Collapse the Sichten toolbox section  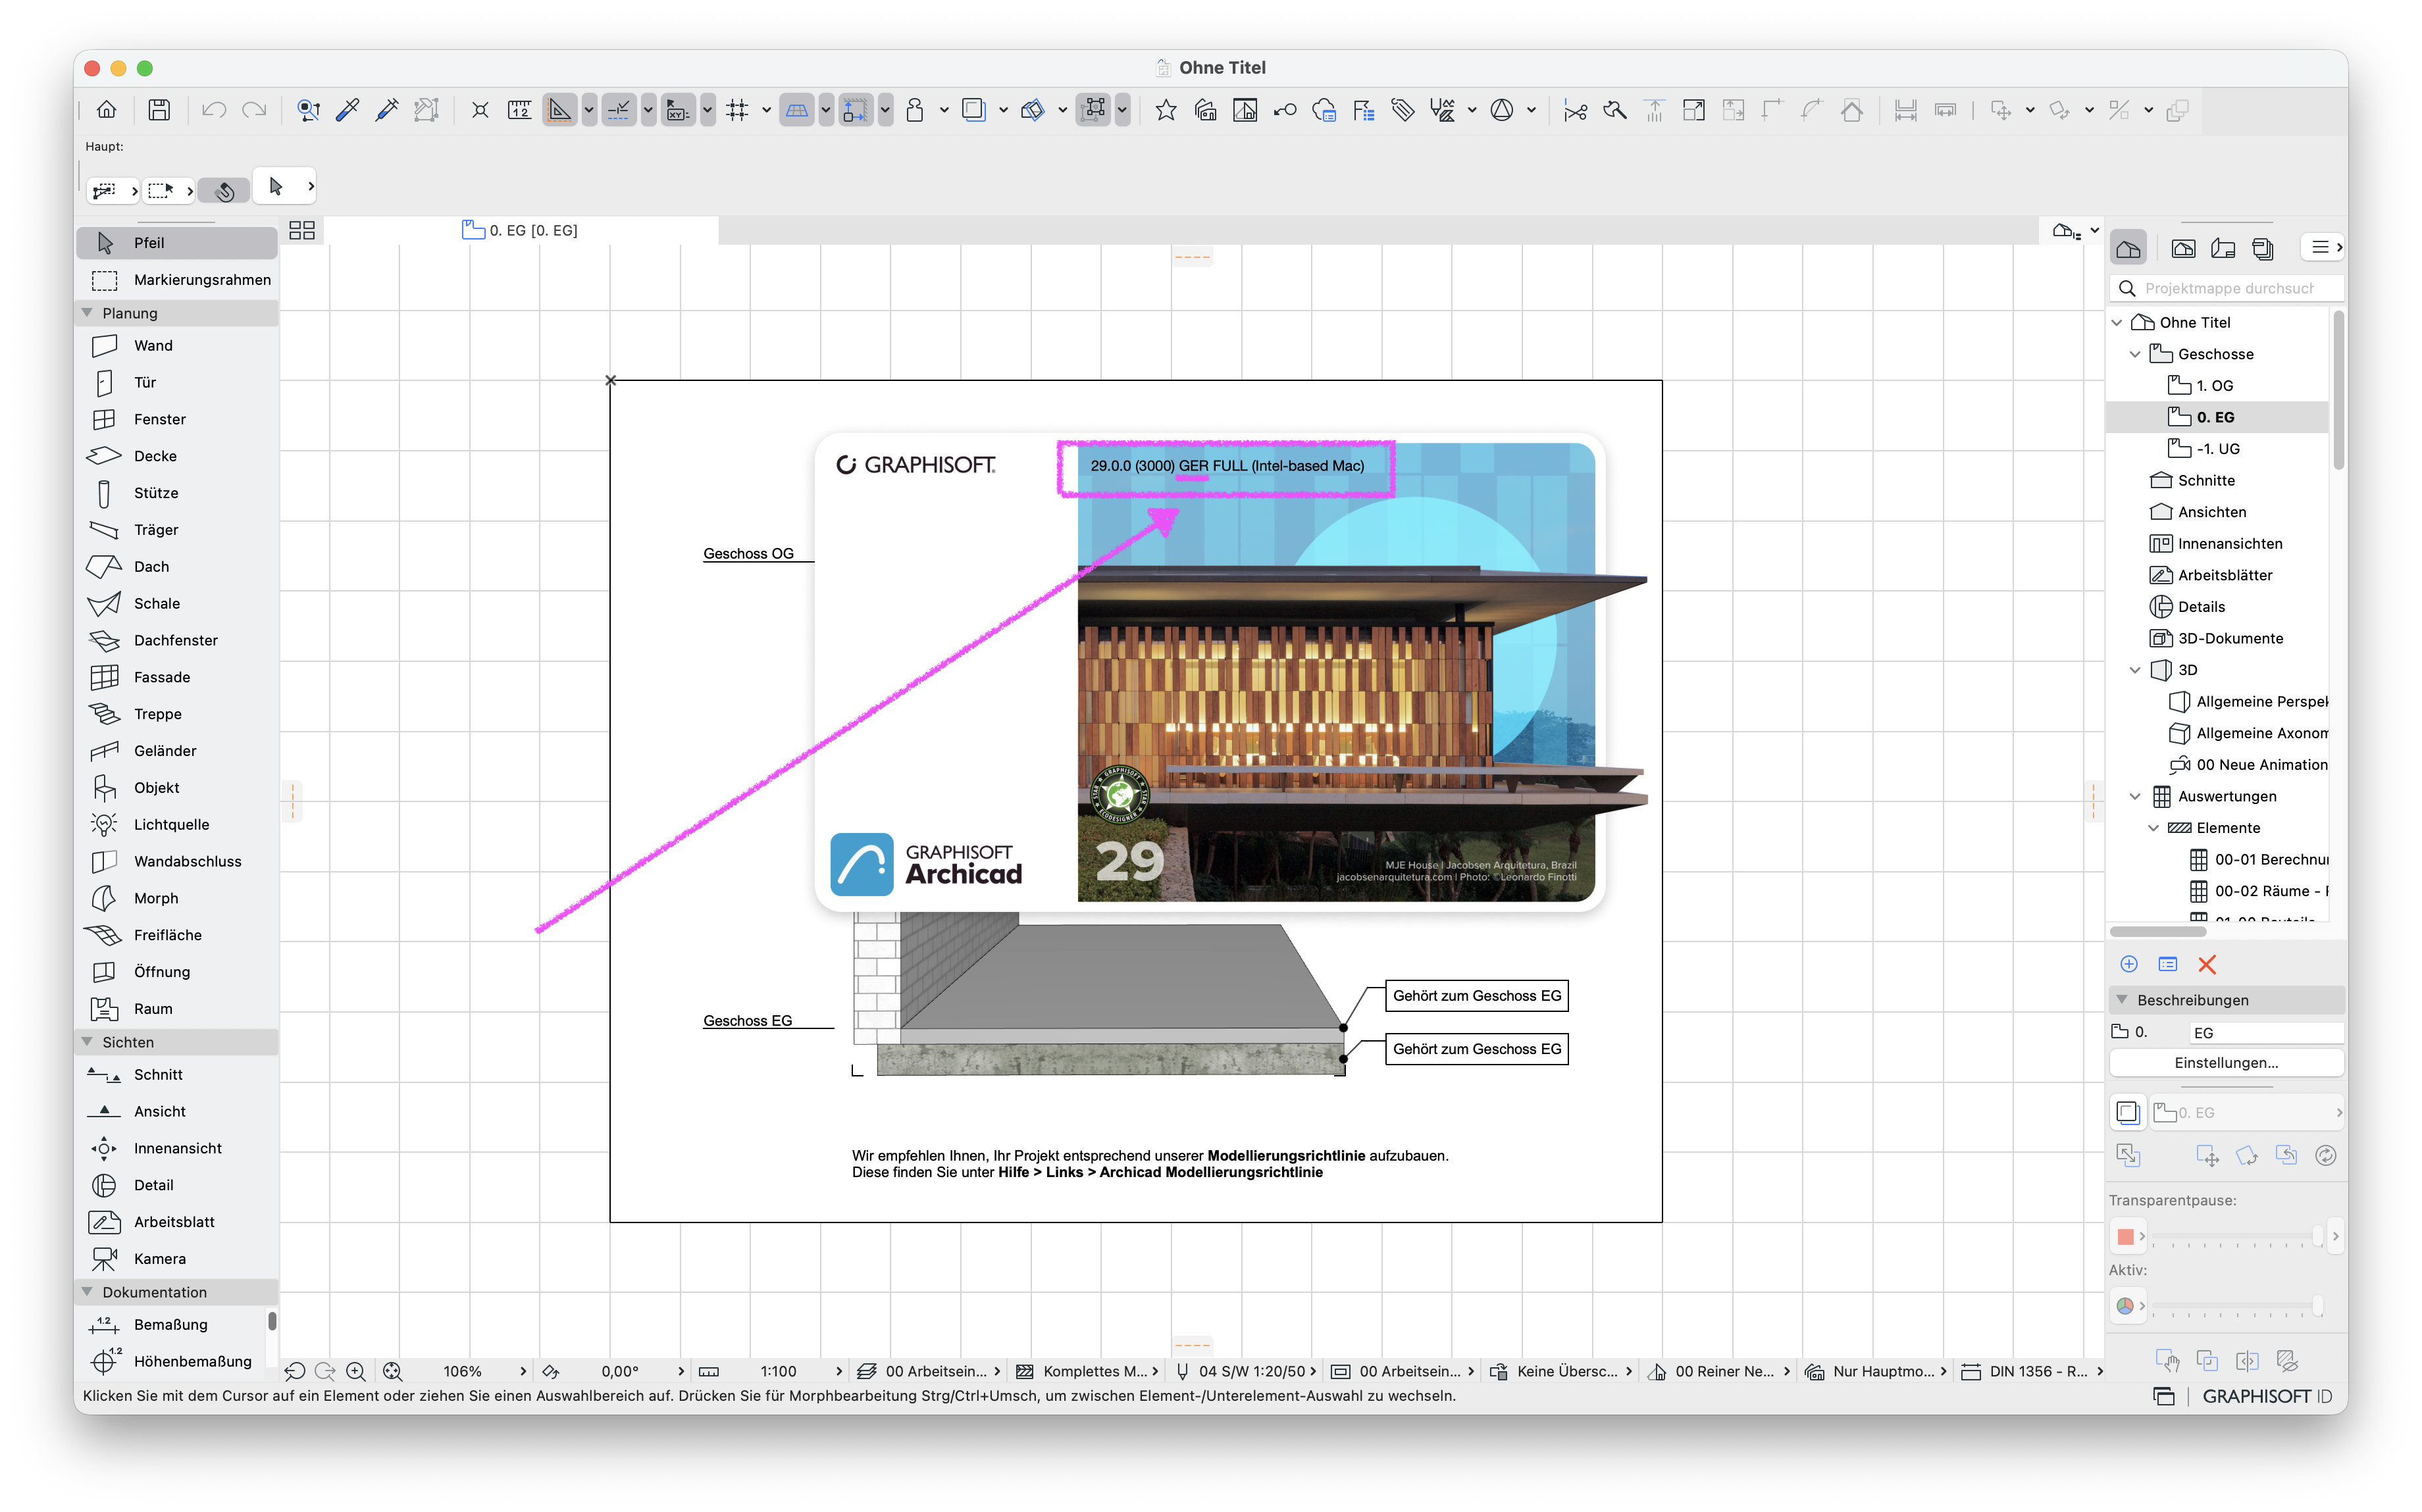click(x=87, y=1042)
